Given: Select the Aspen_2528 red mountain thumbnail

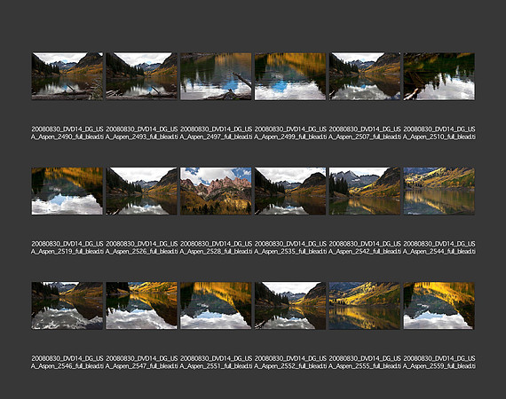Looking at the screenshot, I should pyautogui.click(x=216, y=192).
